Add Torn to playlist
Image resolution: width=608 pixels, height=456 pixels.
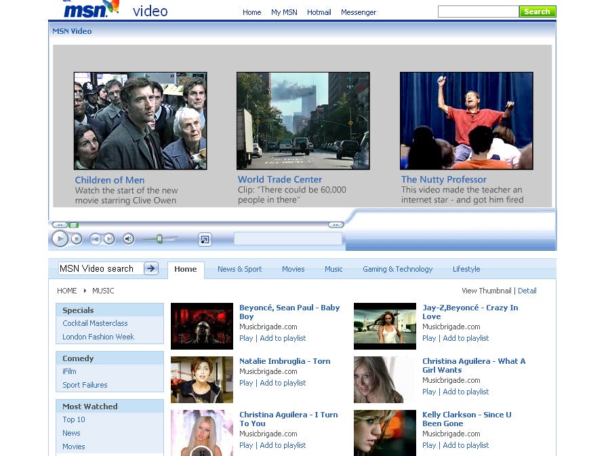283,383
